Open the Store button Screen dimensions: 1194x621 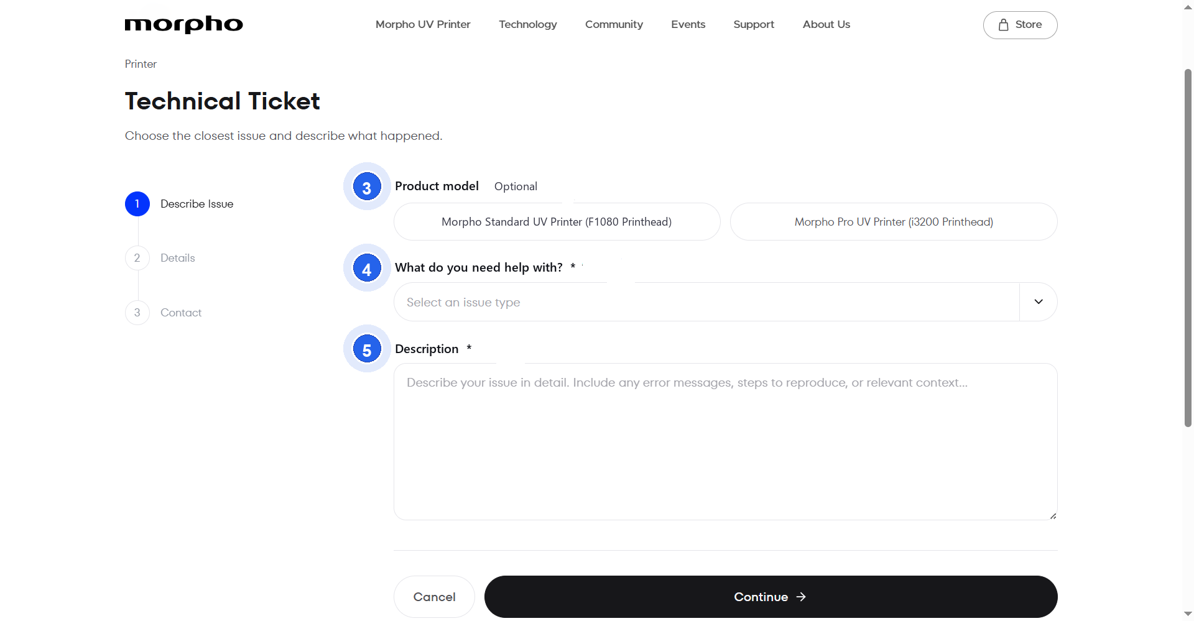[x=1020, y=25]
